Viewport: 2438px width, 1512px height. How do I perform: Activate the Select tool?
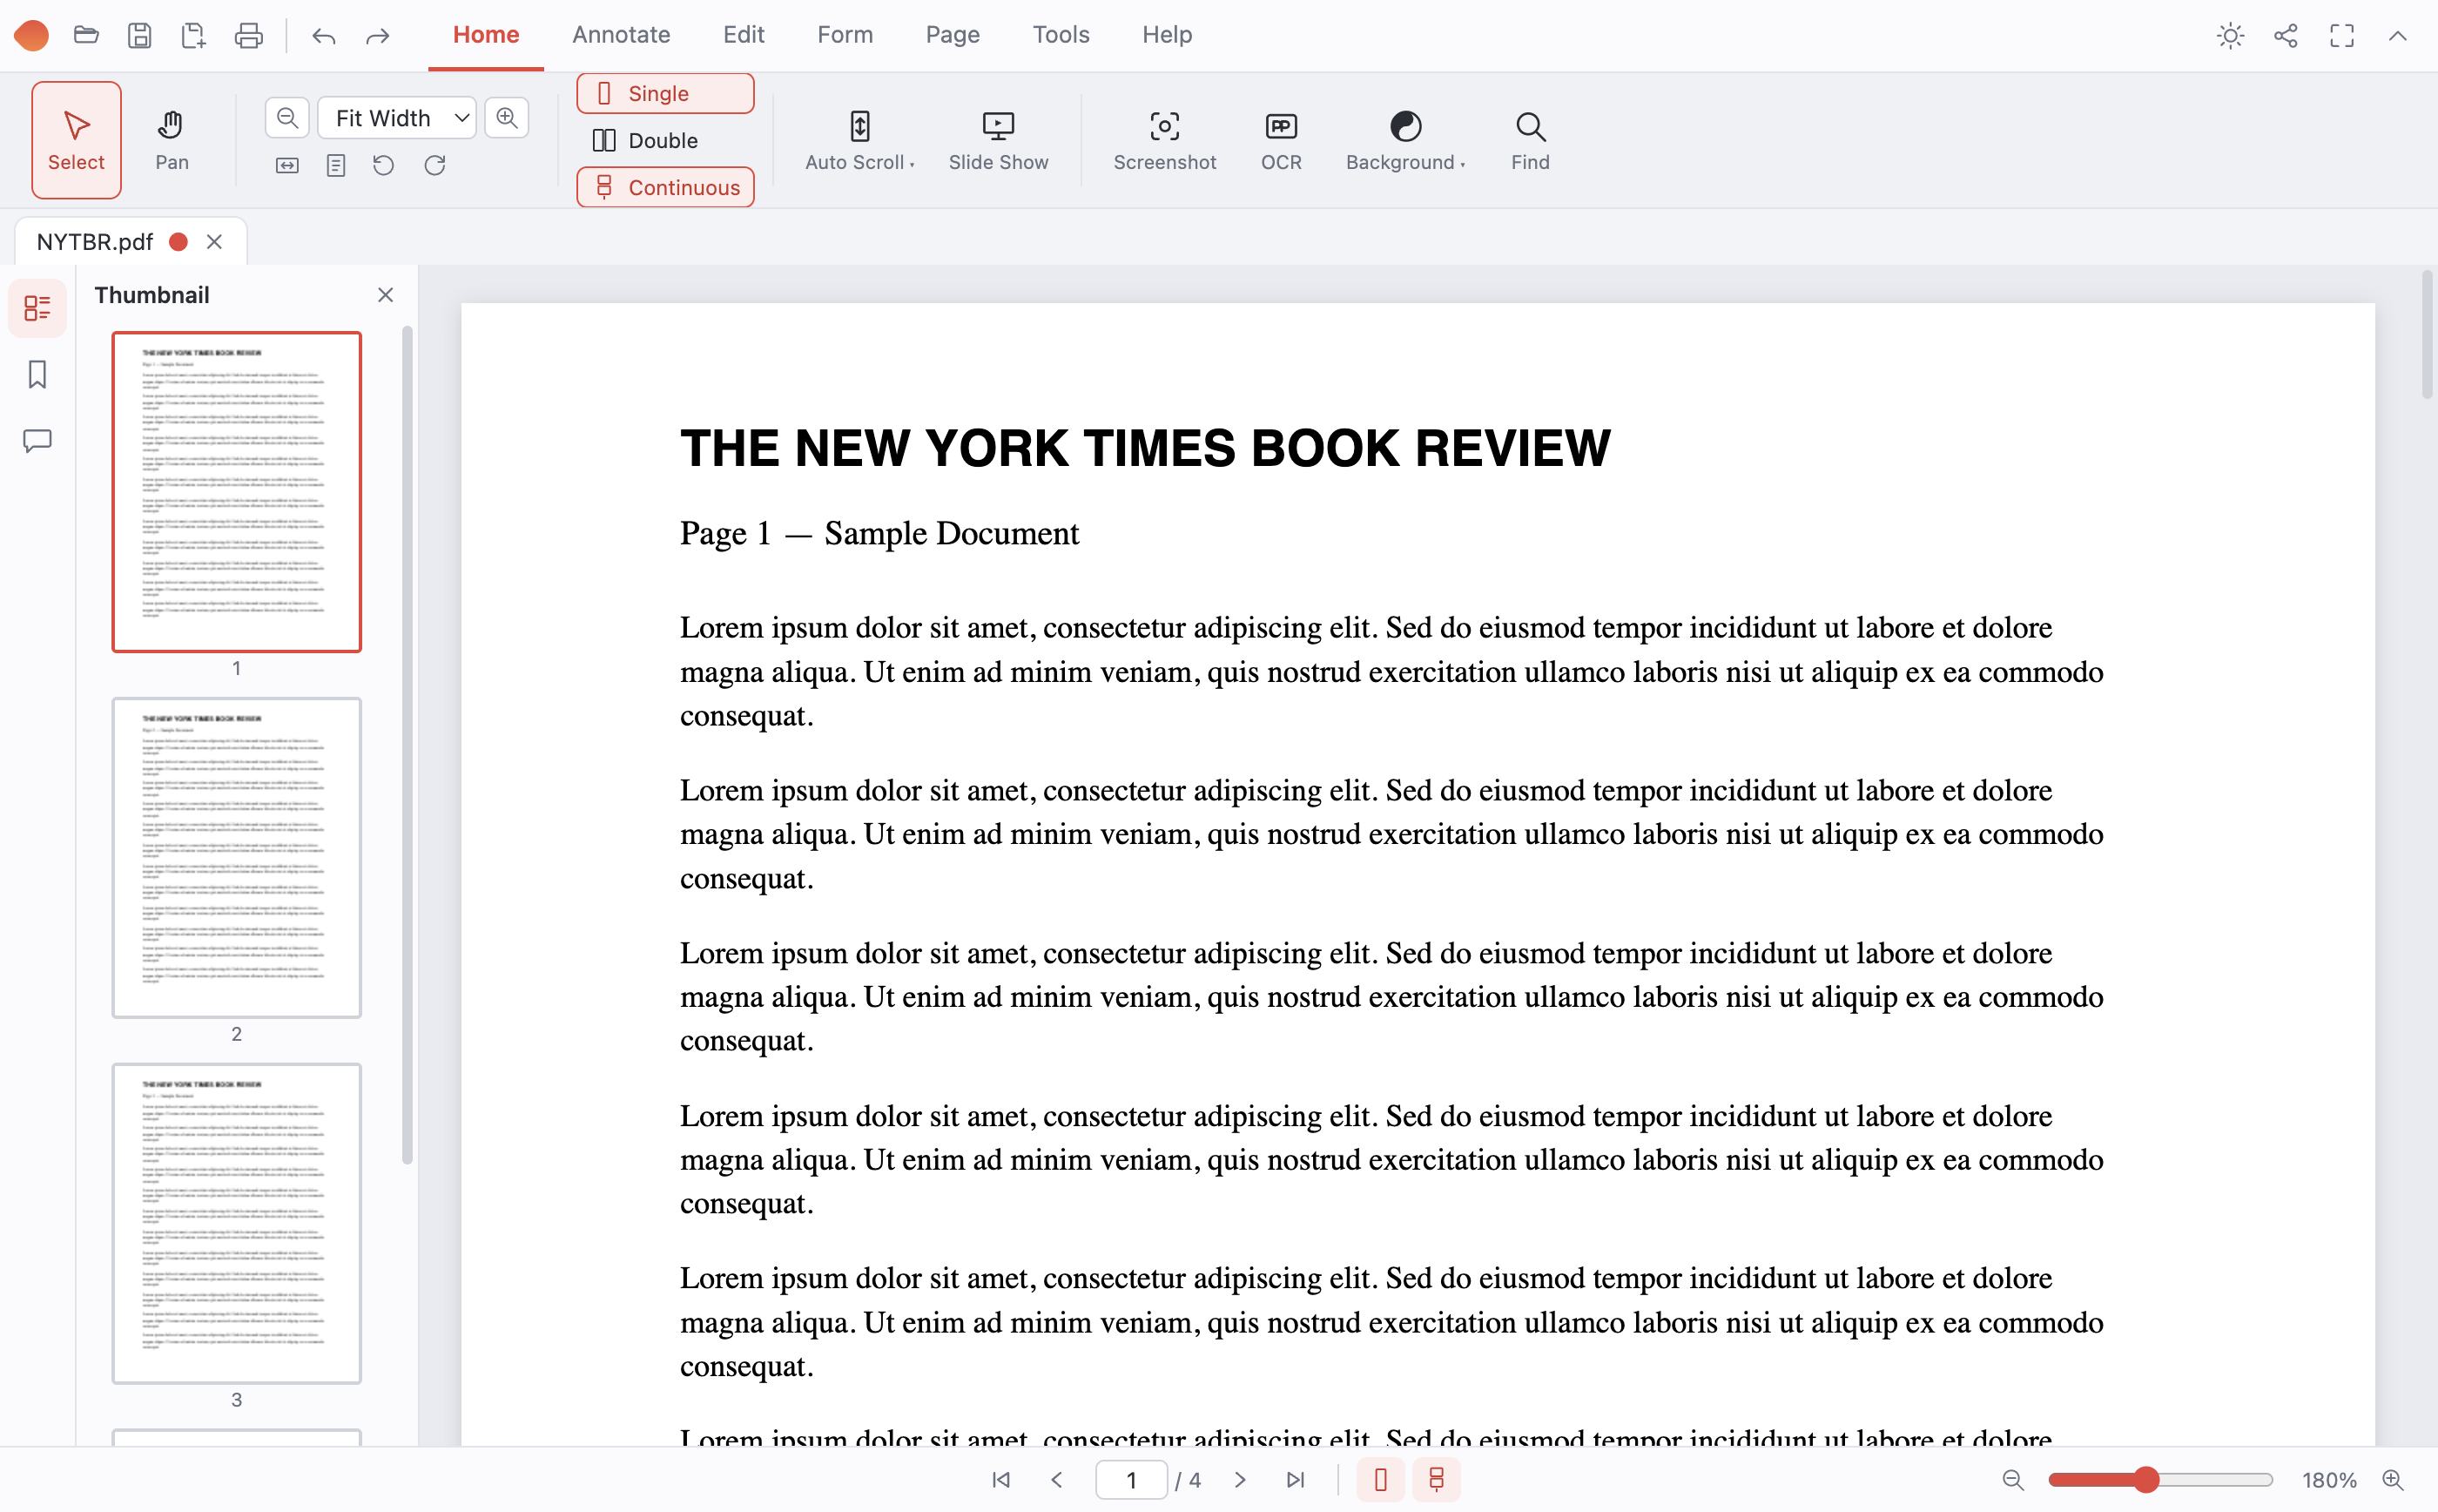[x=76, y=140]
